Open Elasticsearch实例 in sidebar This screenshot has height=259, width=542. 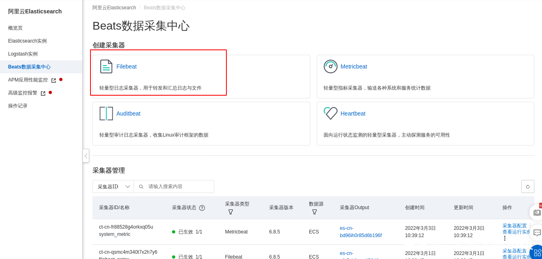point(27,41)
